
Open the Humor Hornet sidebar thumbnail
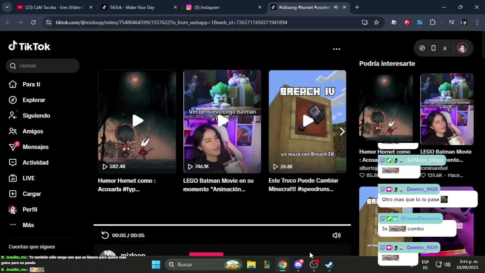point(386,109)
